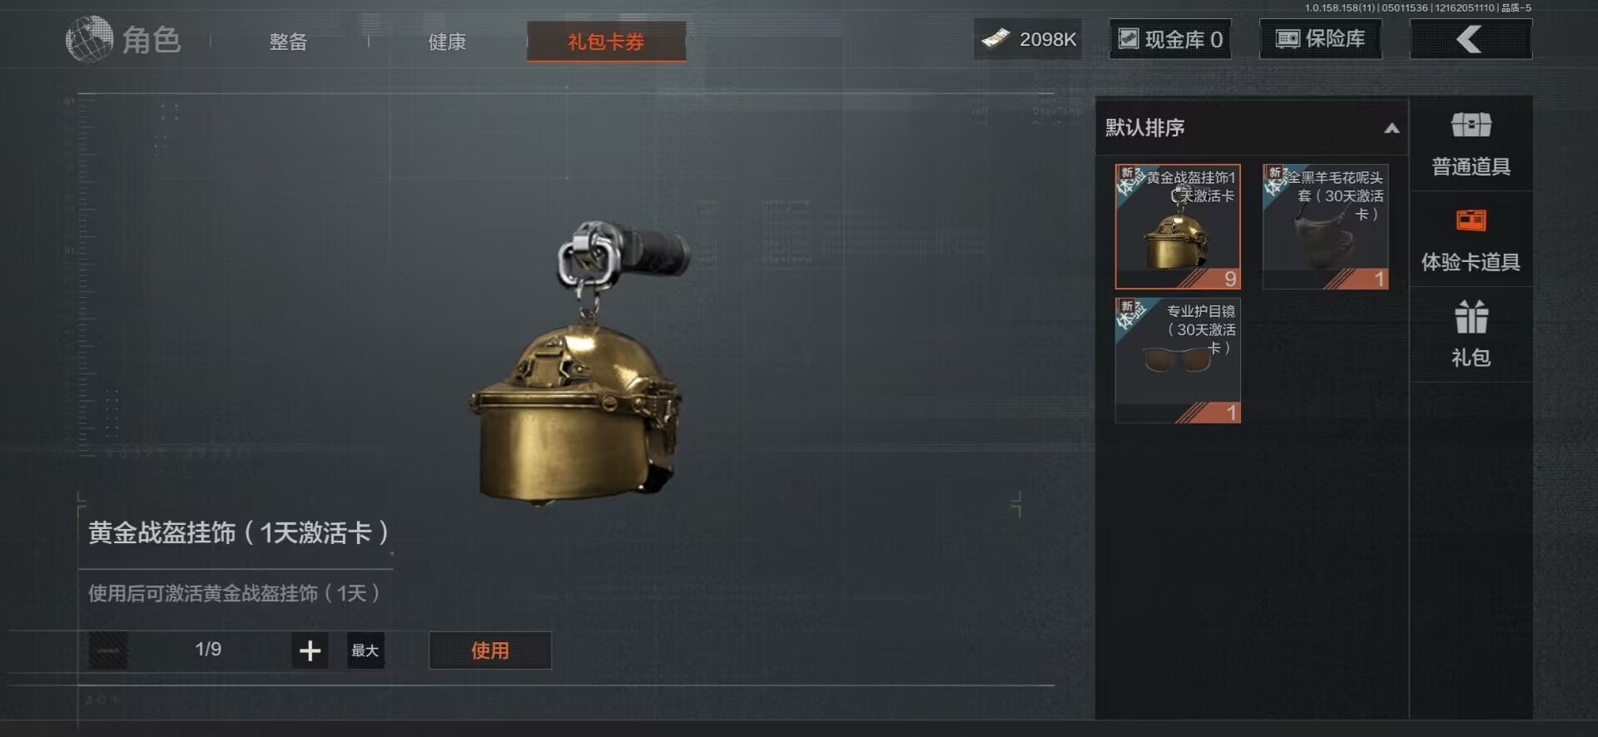Set quantity to maximum with 最大
Viewport: 1598px width, 737px height.
(x=365, y=650)
